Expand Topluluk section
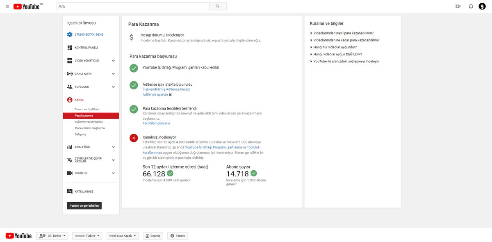The image size is (492, 242). click(x=113, y=87)
